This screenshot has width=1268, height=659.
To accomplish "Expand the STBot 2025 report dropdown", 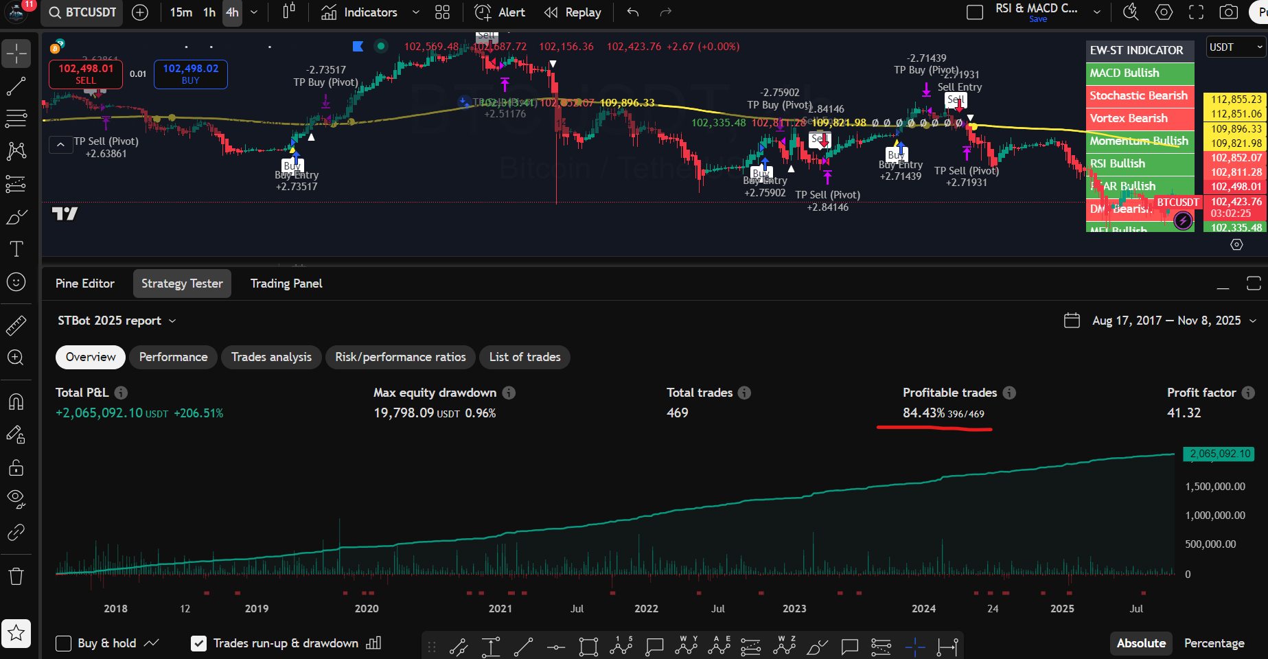I will 117,321.
